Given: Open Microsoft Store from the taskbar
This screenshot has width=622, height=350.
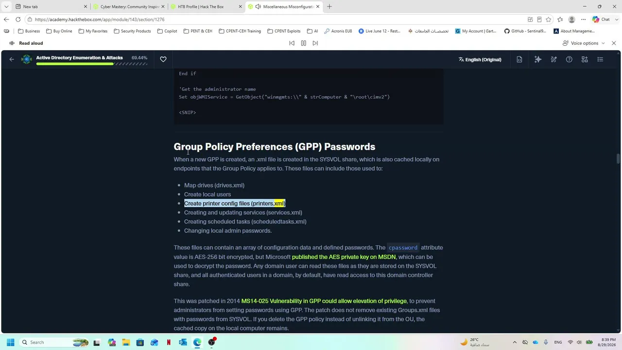Looking at the screenshot, I should [140, 342].
